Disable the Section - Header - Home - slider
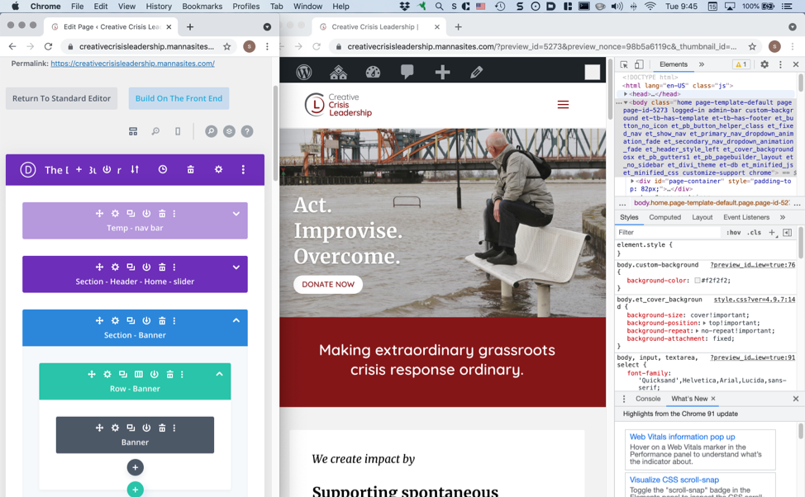The height and width of the screenshot is (497, 805). tap(146, 267)
